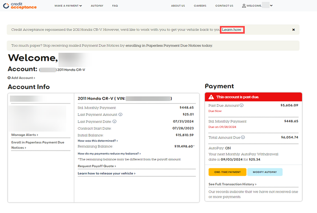Click info icon next to Past Due Amount

pyautogui.click(x=241, y=105)
